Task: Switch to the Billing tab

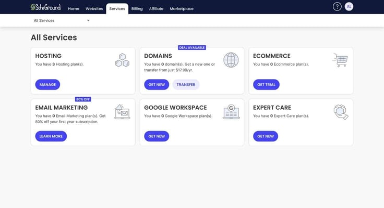Action: [x=137, y=8]
